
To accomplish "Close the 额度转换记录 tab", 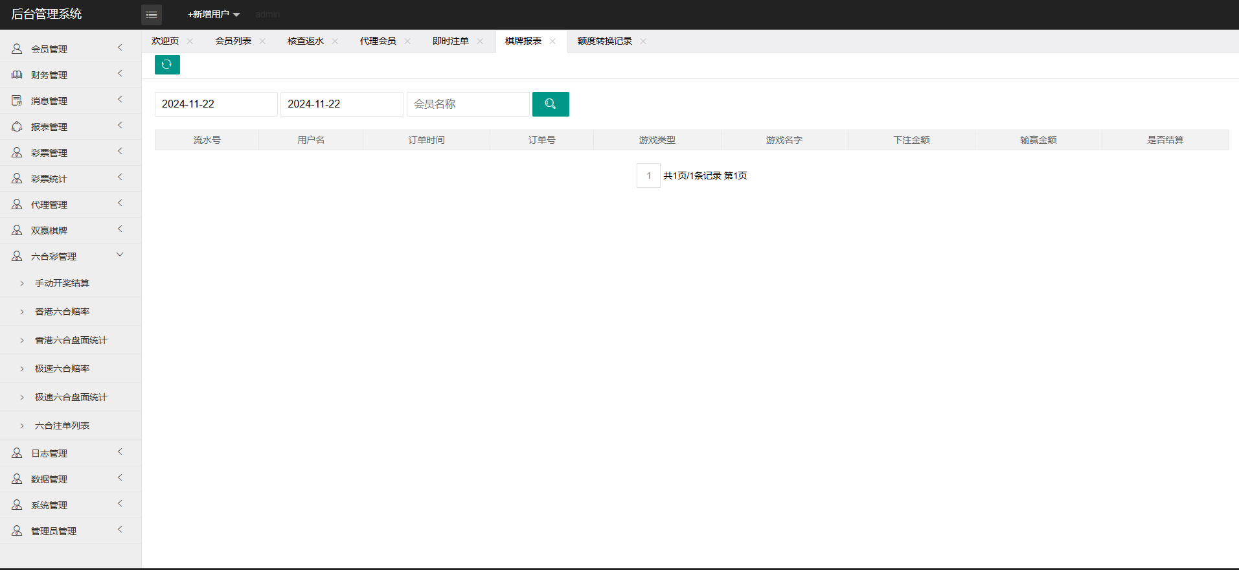I will click(x=643, y=41).
